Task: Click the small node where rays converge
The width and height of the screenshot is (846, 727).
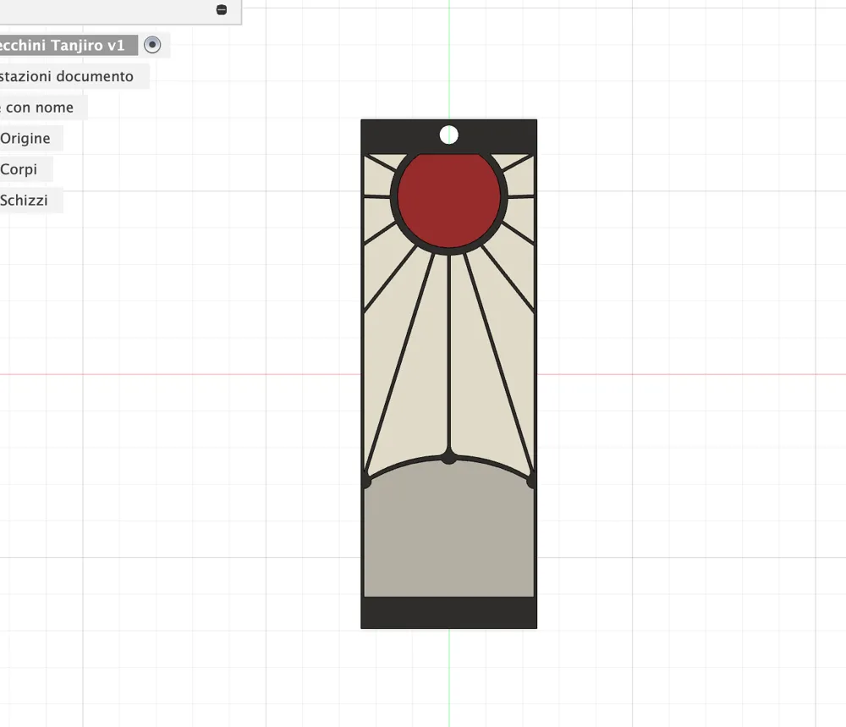Action: 448,458
